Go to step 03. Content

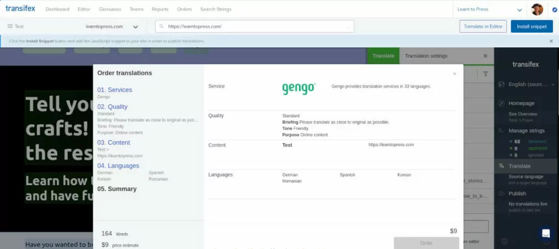114,143
